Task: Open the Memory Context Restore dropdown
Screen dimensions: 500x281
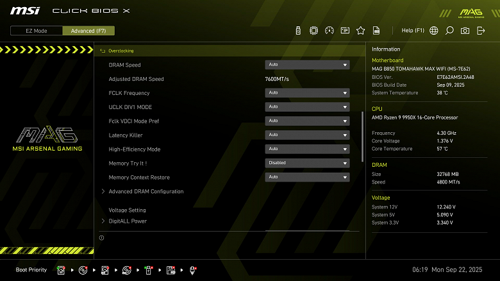Action: pyautogui.click(x=307, y=177)
